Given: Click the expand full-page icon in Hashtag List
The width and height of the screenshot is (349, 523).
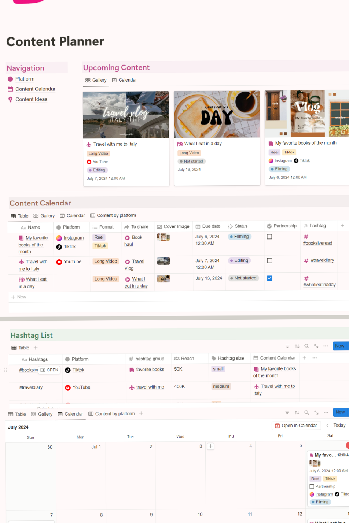Looking at the screenshot, I should 316,346.
